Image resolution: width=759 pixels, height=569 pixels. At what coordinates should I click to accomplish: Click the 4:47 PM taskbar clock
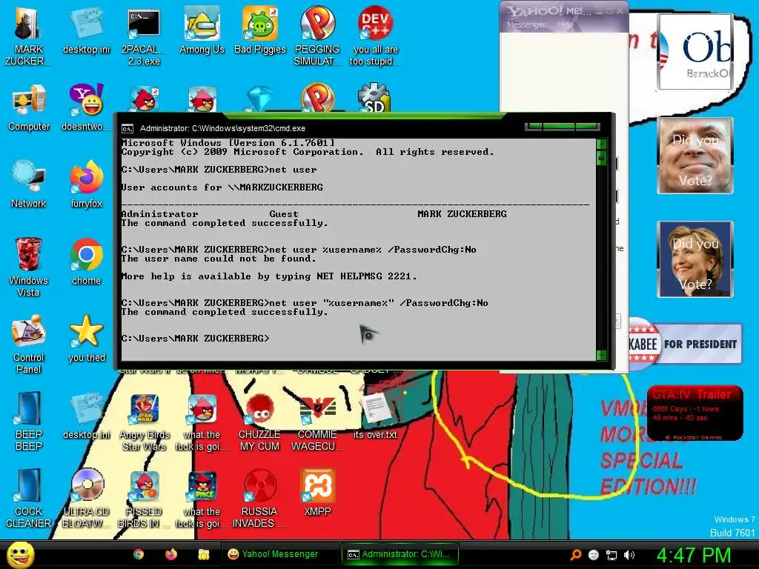click(x=693, y=555)
